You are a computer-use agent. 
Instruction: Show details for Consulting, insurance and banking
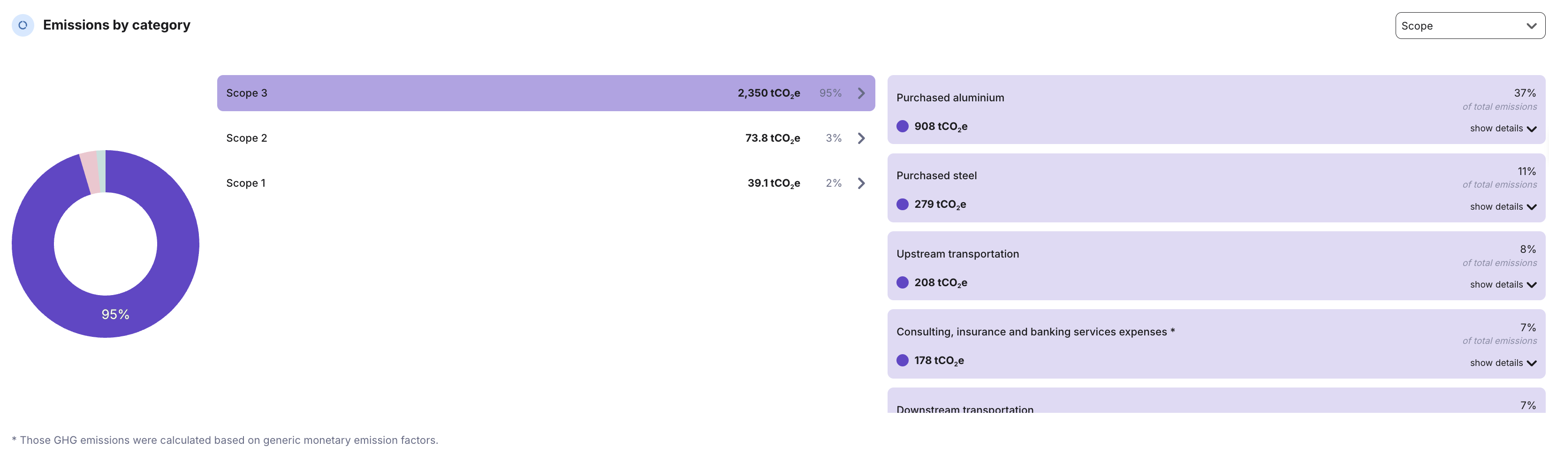tap(1503, 363)
